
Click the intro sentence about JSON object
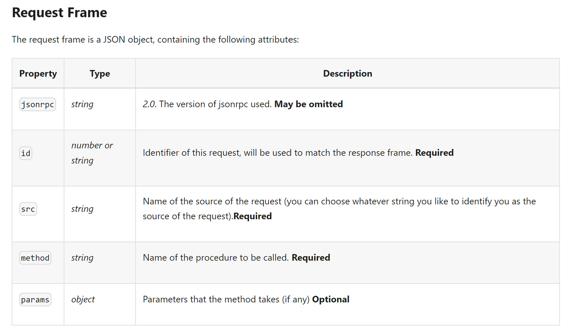pyautogui.click(x=155, y=39)
